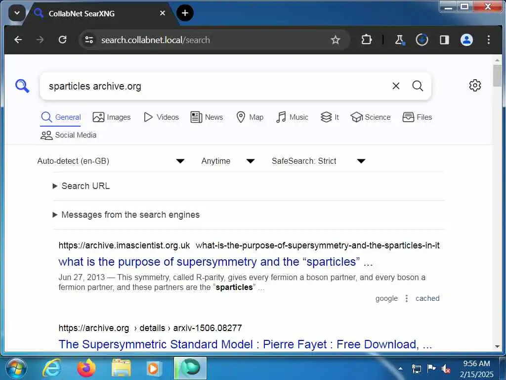The width and height of the screenshot is (506, 380).
Task: Open Auto-detect (en-GB) language dropdown
Action: coord(111,161)
